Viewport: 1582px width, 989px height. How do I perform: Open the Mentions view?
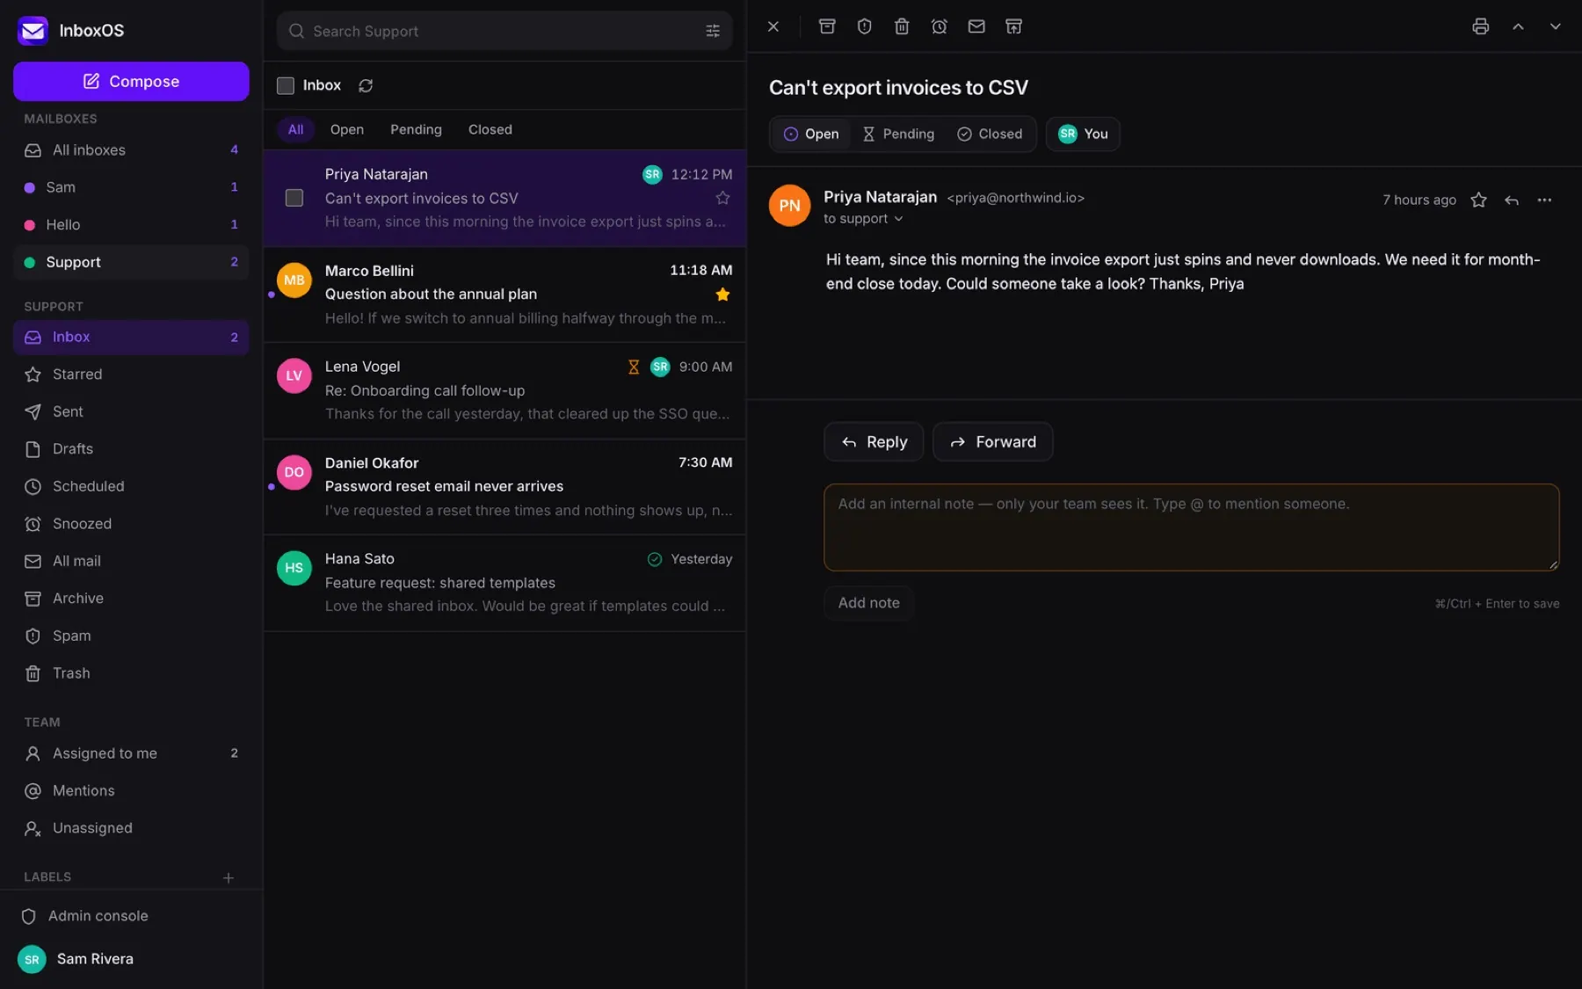click(131, 791)
